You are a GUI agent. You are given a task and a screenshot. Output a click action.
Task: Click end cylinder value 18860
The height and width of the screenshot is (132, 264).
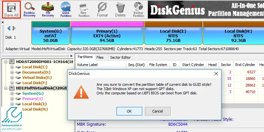pos(250,79)
